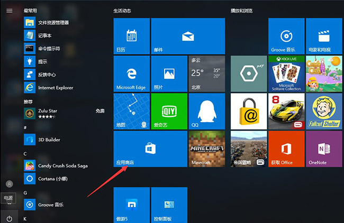
Task: Click the C letter header
Action: pos(25,154)
